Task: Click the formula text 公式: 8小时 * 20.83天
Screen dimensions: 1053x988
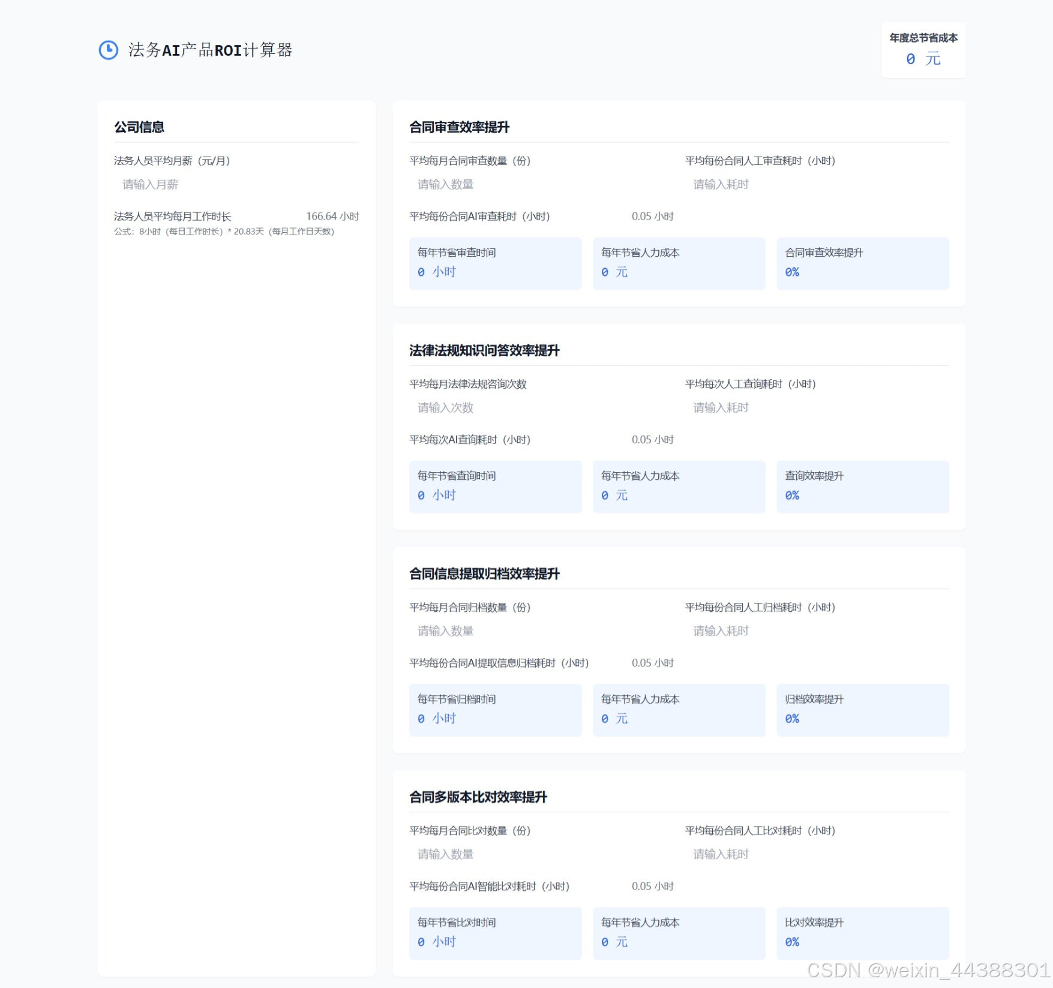Action: click(224, 232)
